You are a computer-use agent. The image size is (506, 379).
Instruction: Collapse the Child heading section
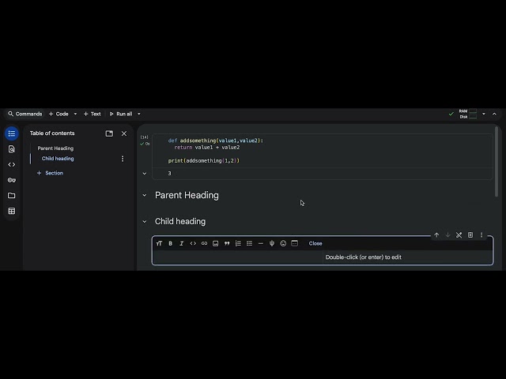coord(145,221)
